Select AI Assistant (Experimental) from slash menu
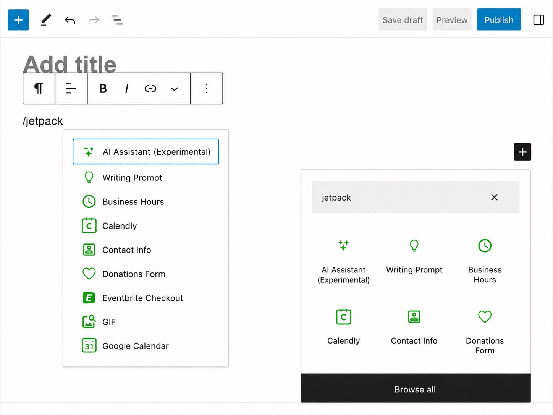This screenshot has width=553, height=415. (x=146, y=152)
